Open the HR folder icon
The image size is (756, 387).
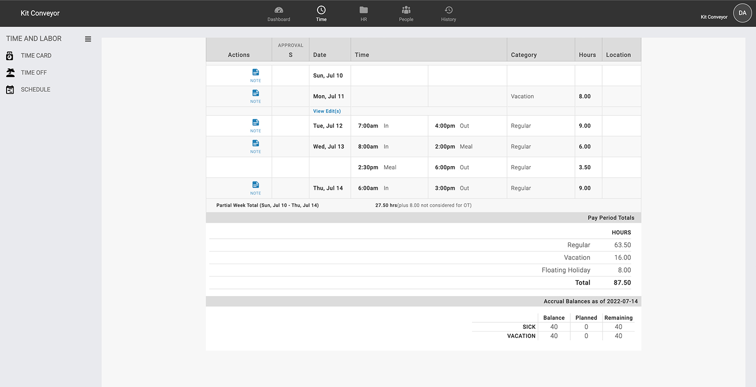click(363, 10)
